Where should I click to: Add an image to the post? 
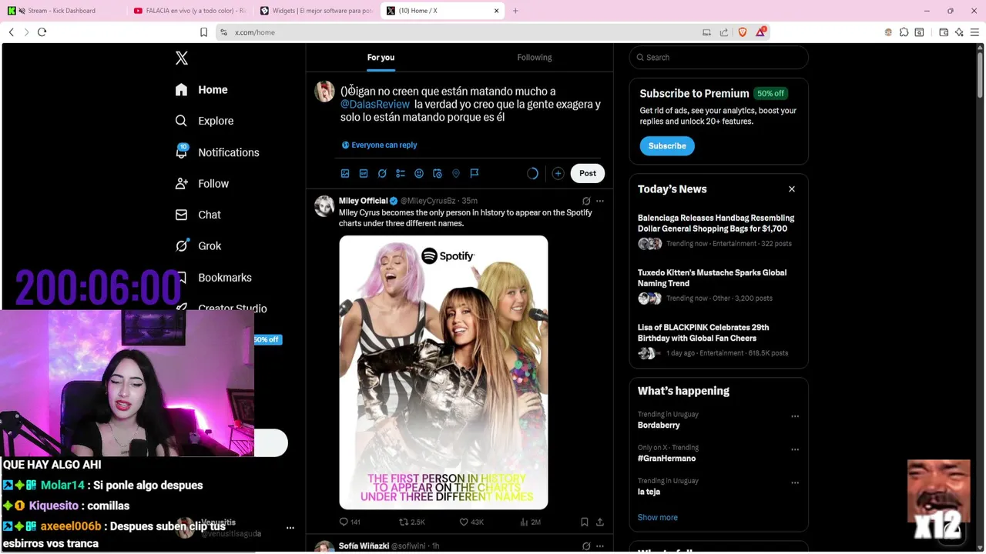[x=345, y=174]
